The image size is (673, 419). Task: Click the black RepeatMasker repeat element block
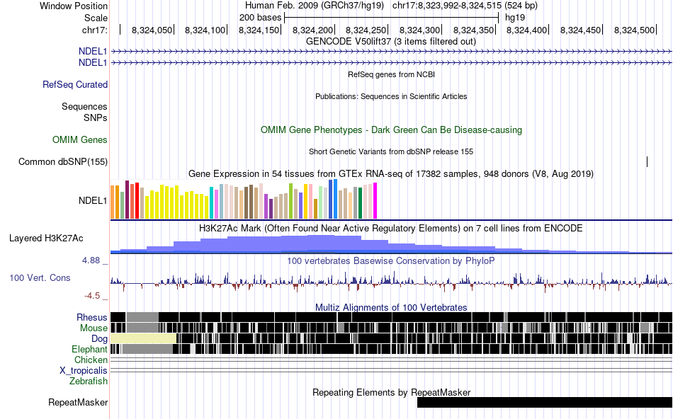pyautogui.click(x=545, y=402)
